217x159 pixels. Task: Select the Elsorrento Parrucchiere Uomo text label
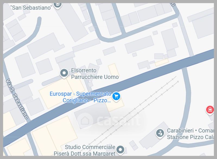pyautogui.click(x=95, y=74)
